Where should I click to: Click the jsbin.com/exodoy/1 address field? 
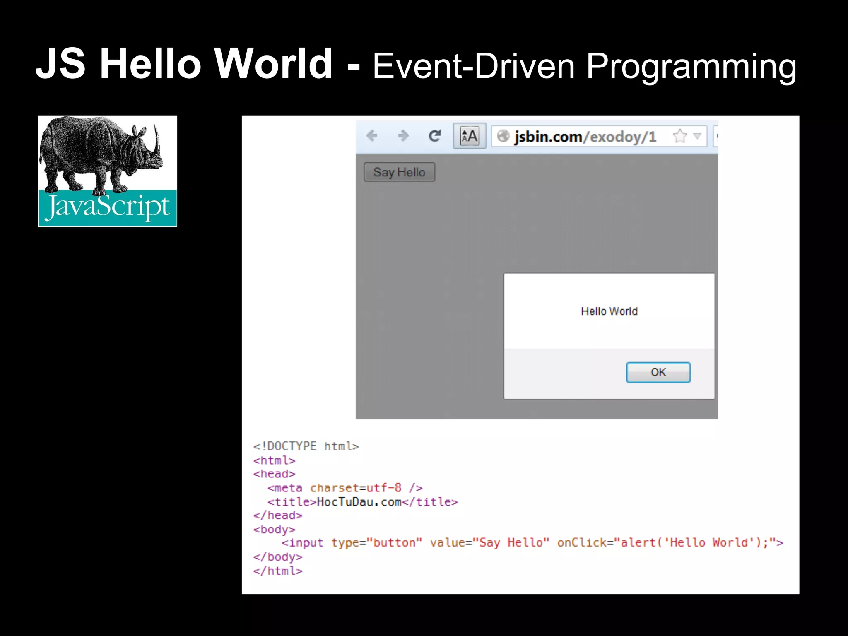tap(585, 137)
